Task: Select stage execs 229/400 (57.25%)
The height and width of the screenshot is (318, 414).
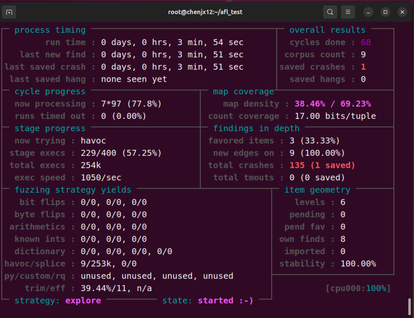Action: coord(121,153)
